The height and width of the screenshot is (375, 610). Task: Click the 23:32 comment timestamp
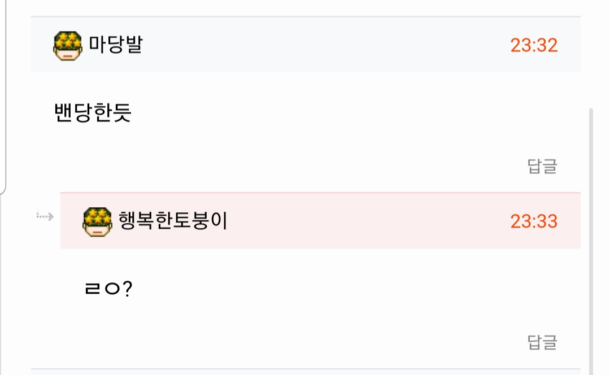tap(534, 45)
